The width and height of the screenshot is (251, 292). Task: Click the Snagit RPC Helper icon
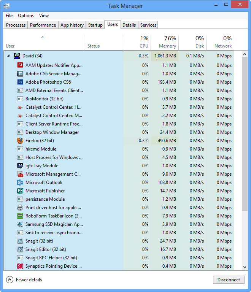pos(20,258)
